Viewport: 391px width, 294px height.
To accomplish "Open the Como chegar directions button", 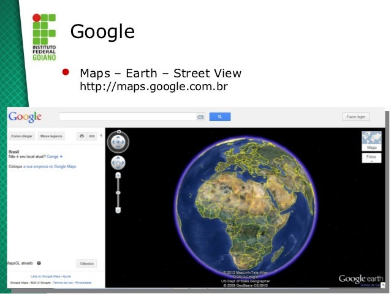I will pos(21,136).
